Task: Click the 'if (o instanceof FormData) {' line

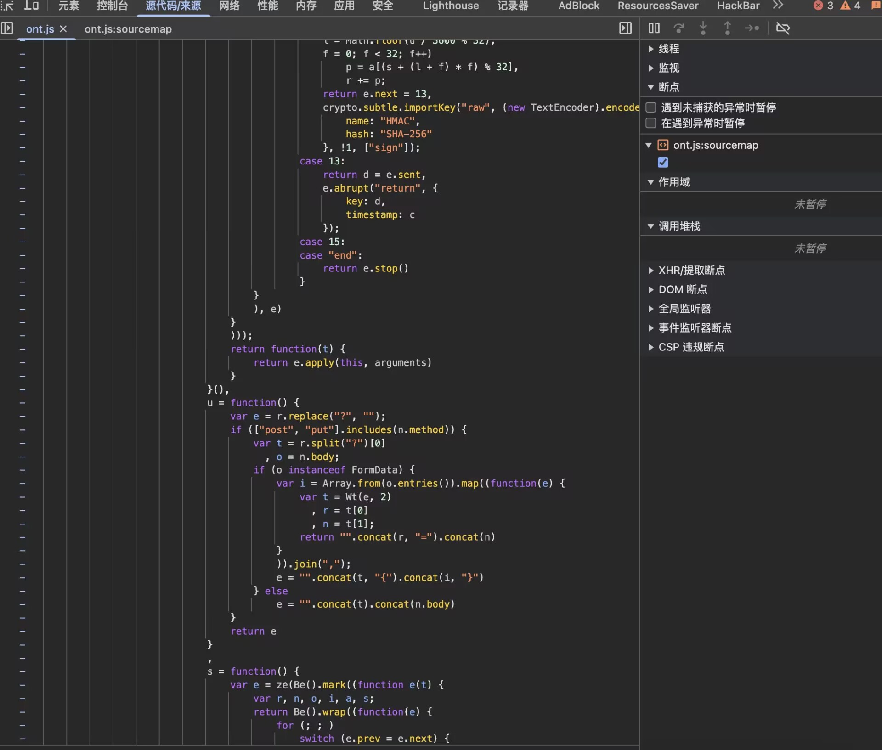Action: (x=334, y=470)
